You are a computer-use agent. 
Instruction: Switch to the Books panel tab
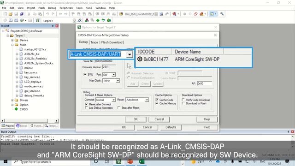[x=22, y=125]
